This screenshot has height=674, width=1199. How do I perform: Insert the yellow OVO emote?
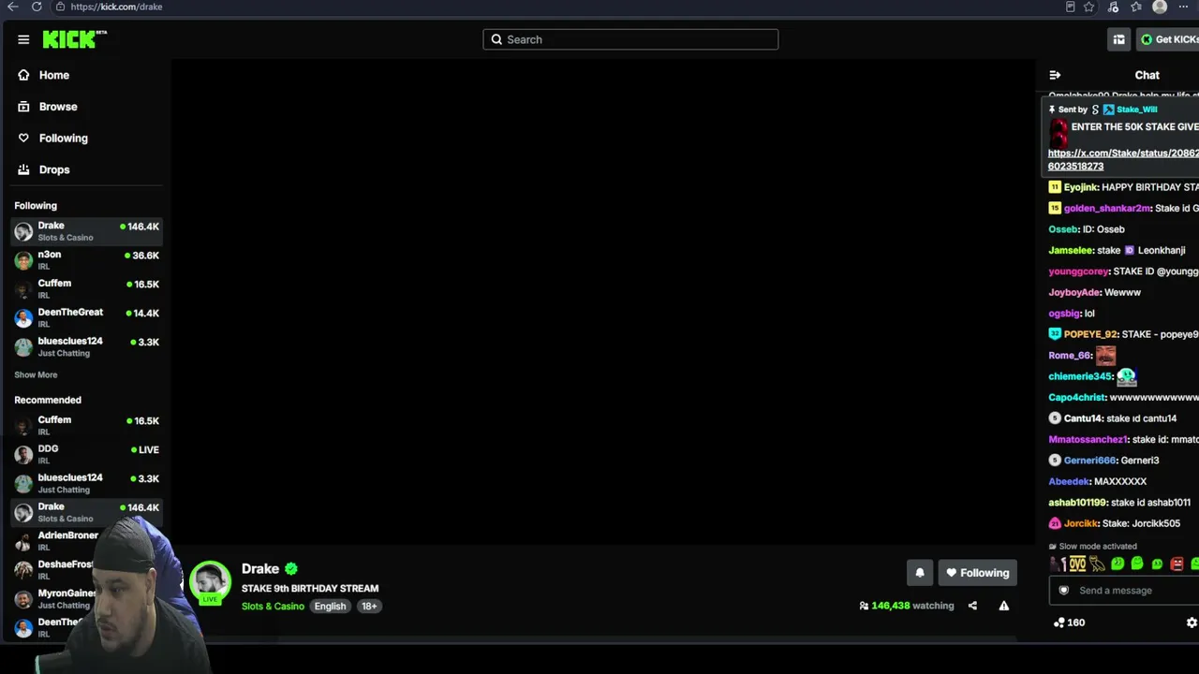click(x=1078, y=564)
